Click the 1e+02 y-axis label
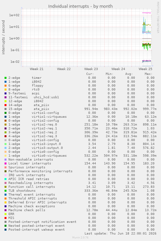This screenshot has height=241, width=161. (14, 15)
